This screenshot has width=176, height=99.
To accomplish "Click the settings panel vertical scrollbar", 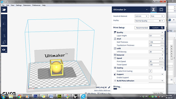I will pyautogui.click(x=165, y=51).
